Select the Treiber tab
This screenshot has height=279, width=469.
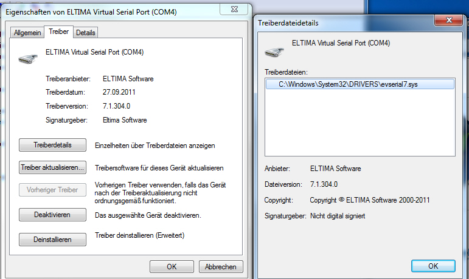pyautogui.click(x=58, y=32)
